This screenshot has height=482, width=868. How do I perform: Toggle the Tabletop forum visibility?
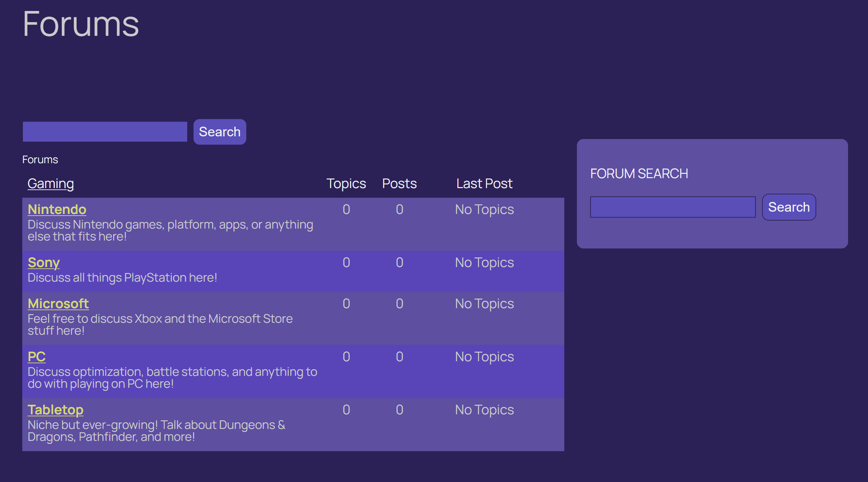pyautogui.click(x=56, y=409)
